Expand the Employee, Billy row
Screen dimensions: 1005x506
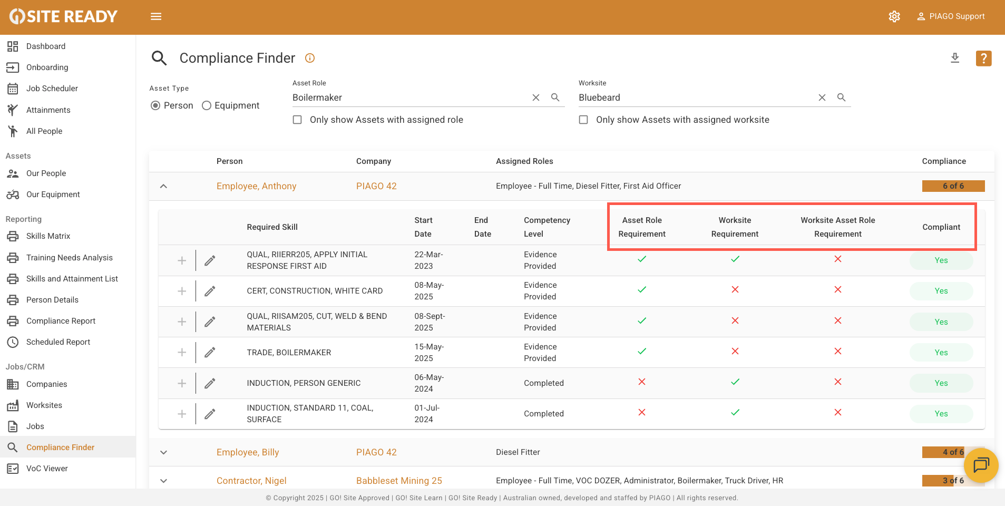click(163, 452)
